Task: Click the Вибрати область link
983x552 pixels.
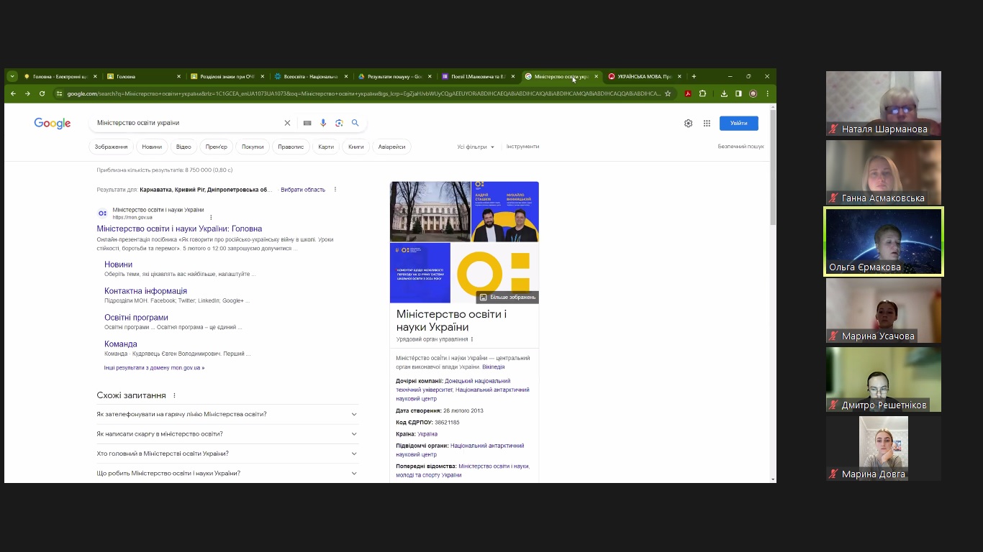Action: [x=303, y=190]
